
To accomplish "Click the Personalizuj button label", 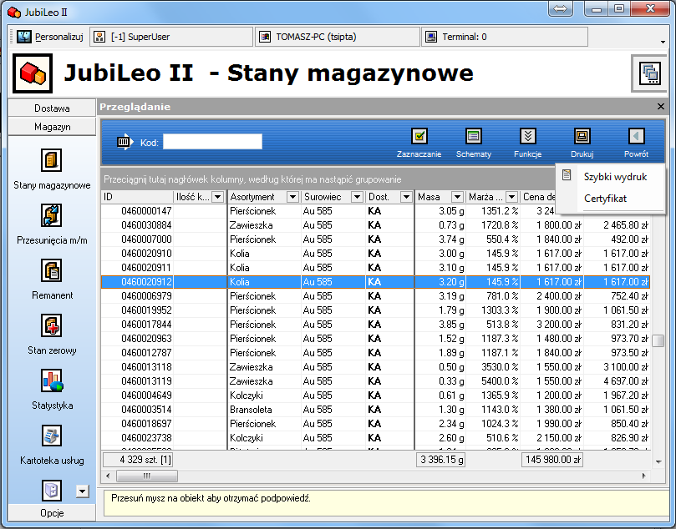I will tap(59, 37).
